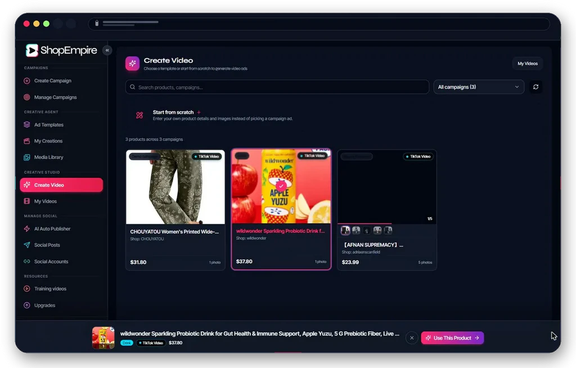
Task: Click TikTok Video tag in bottom bar
Action: [x=151, y=343]
